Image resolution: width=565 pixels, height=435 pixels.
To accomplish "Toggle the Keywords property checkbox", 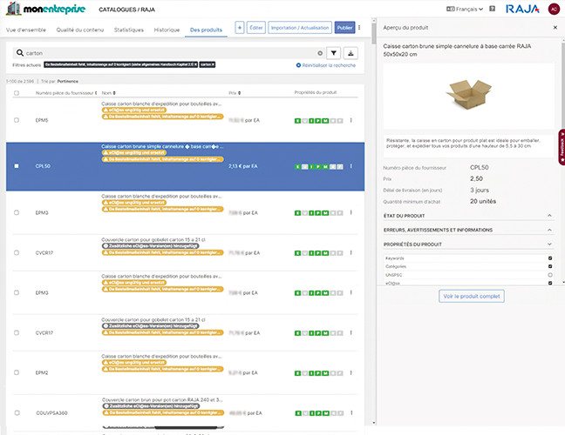I will [550, 258].
